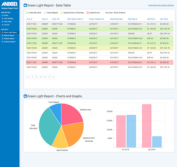Click the blue icon before Data Table heading

click(x=25, y=5)
